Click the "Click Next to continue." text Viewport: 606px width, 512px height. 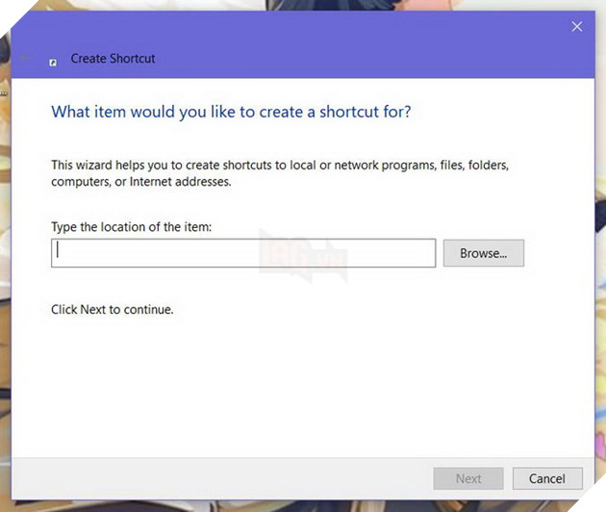click(113, 310)
